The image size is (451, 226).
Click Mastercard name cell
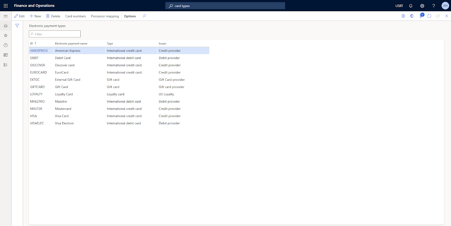click(63, 109)
